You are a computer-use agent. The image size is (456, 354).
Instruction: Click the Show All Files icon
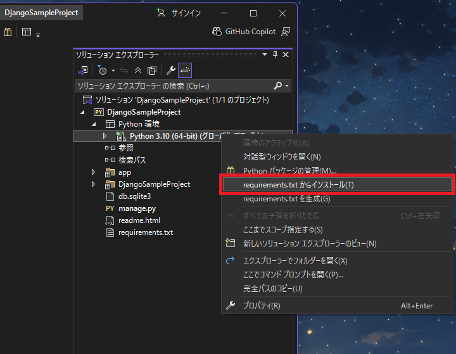click(152, 70)
